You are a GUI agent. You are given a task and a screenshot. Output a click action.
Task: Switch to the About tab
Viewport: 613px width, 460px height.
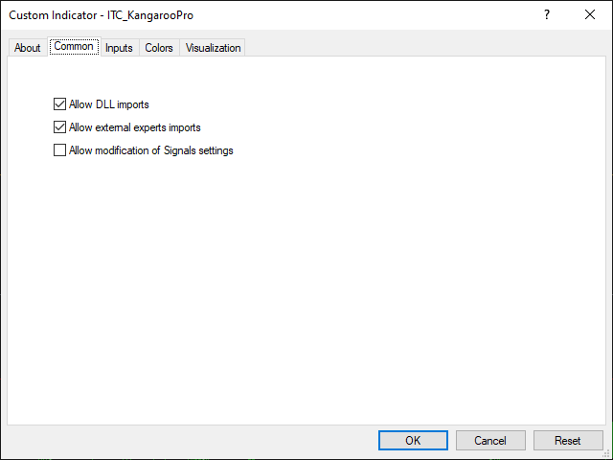click(x=27, y=48)
